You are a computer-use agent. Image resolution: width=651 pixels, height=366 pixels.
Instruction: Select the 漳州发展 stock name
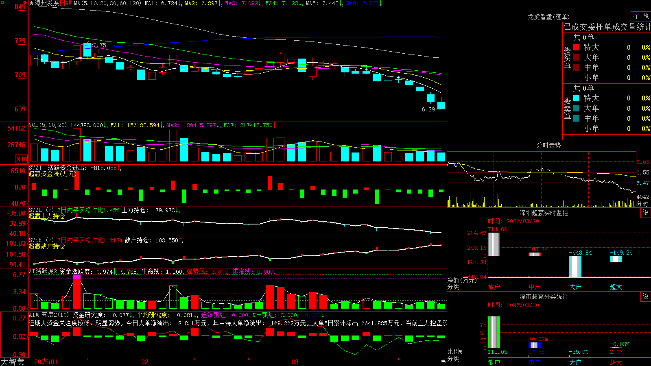click(x=47, y=3)
